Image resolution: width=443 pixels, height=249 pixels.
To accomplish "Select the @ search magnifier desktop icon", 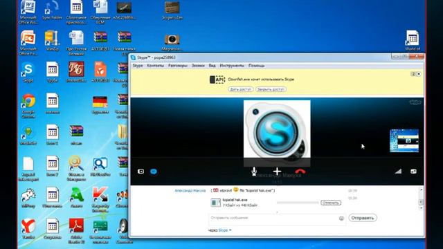I will coord(76,167).
